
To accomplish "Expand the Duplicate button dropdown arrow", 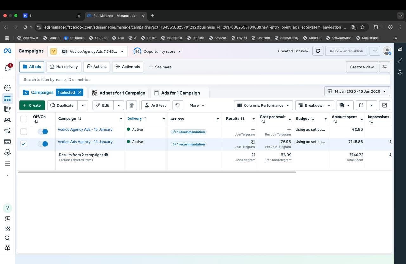I will [83, 105].
